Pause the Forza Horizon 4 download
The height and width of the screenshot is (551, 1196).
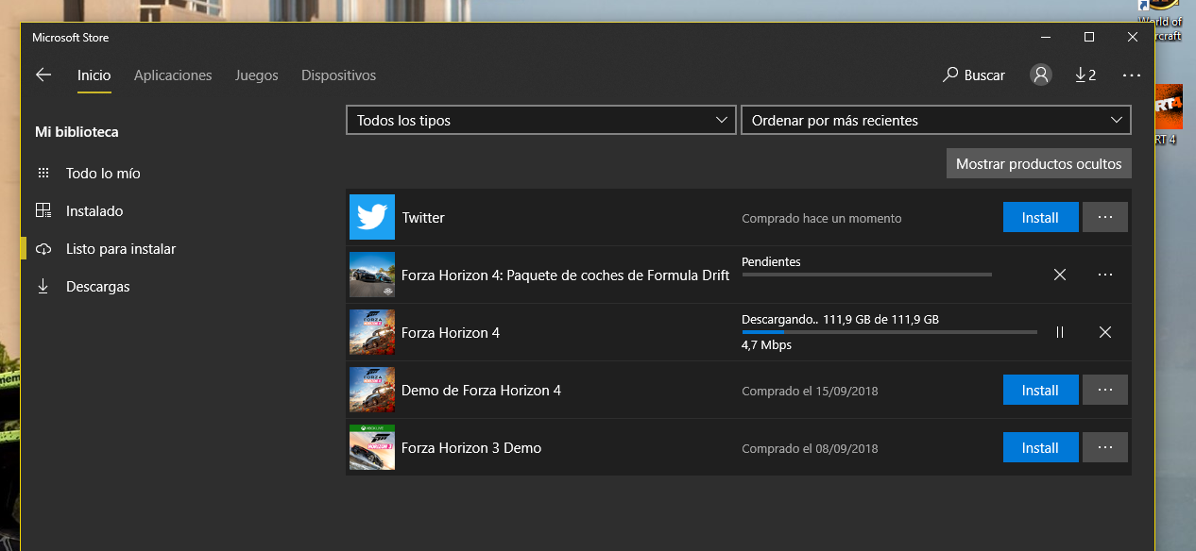point(1060,332)
